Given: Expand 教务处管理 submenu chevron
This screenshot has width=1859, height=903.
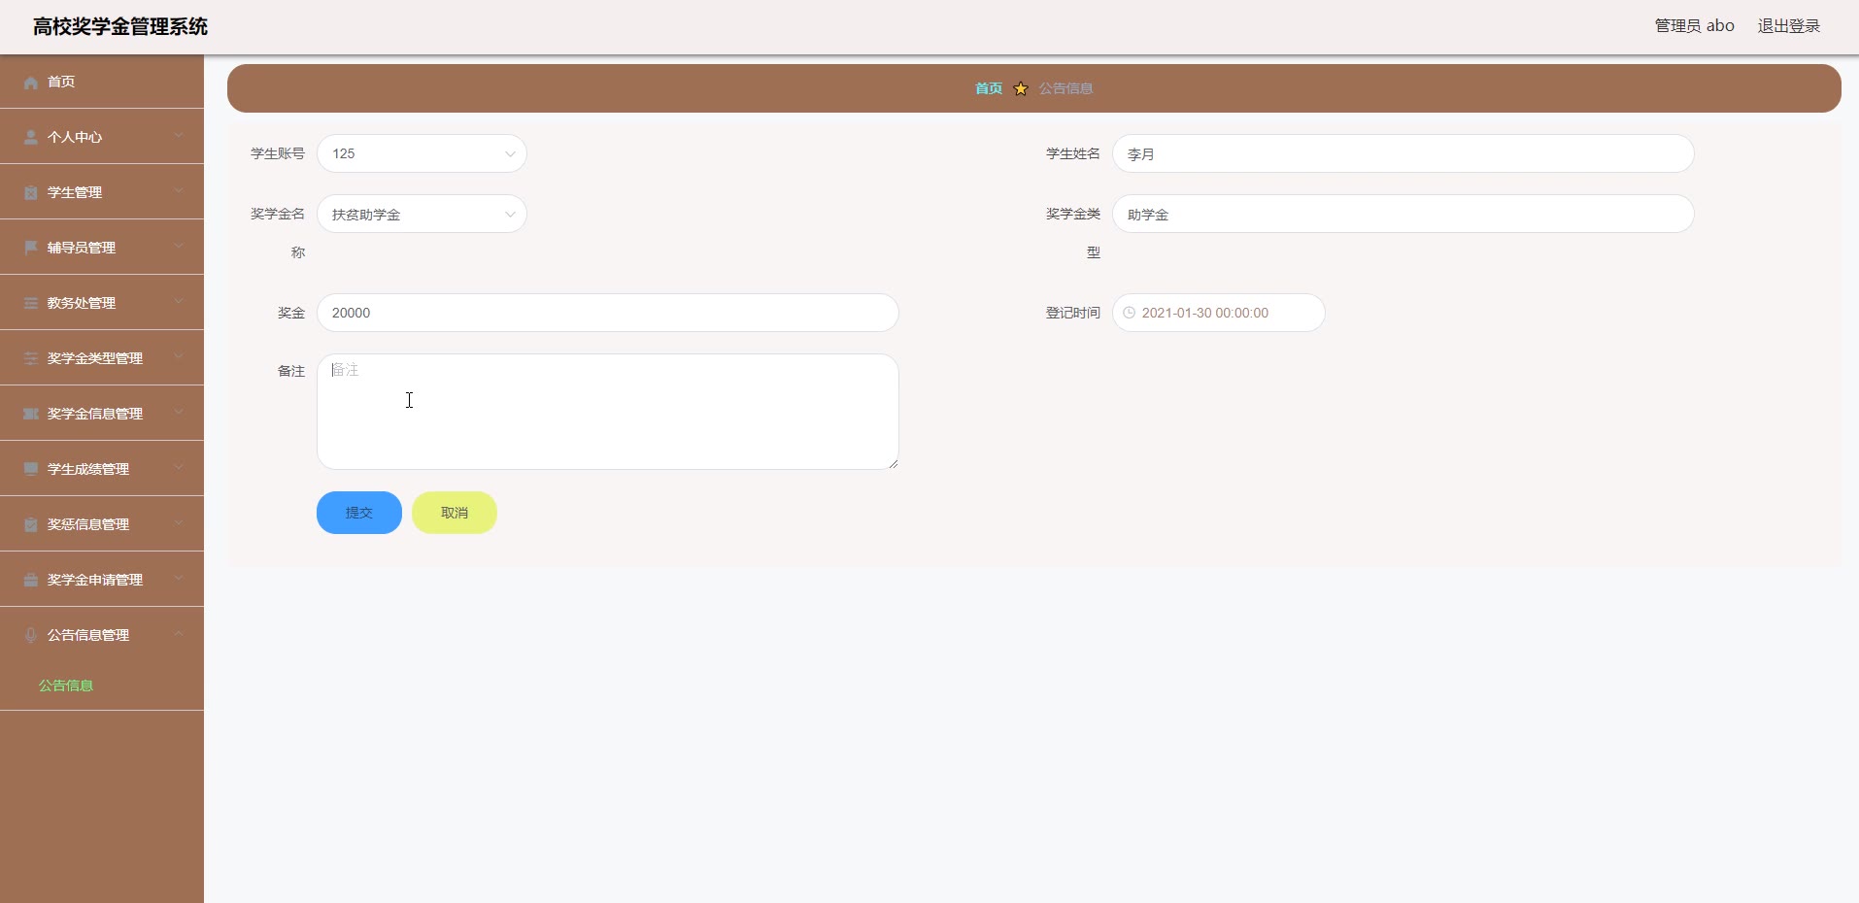Looking at the screenshot, I should [179, 302].
